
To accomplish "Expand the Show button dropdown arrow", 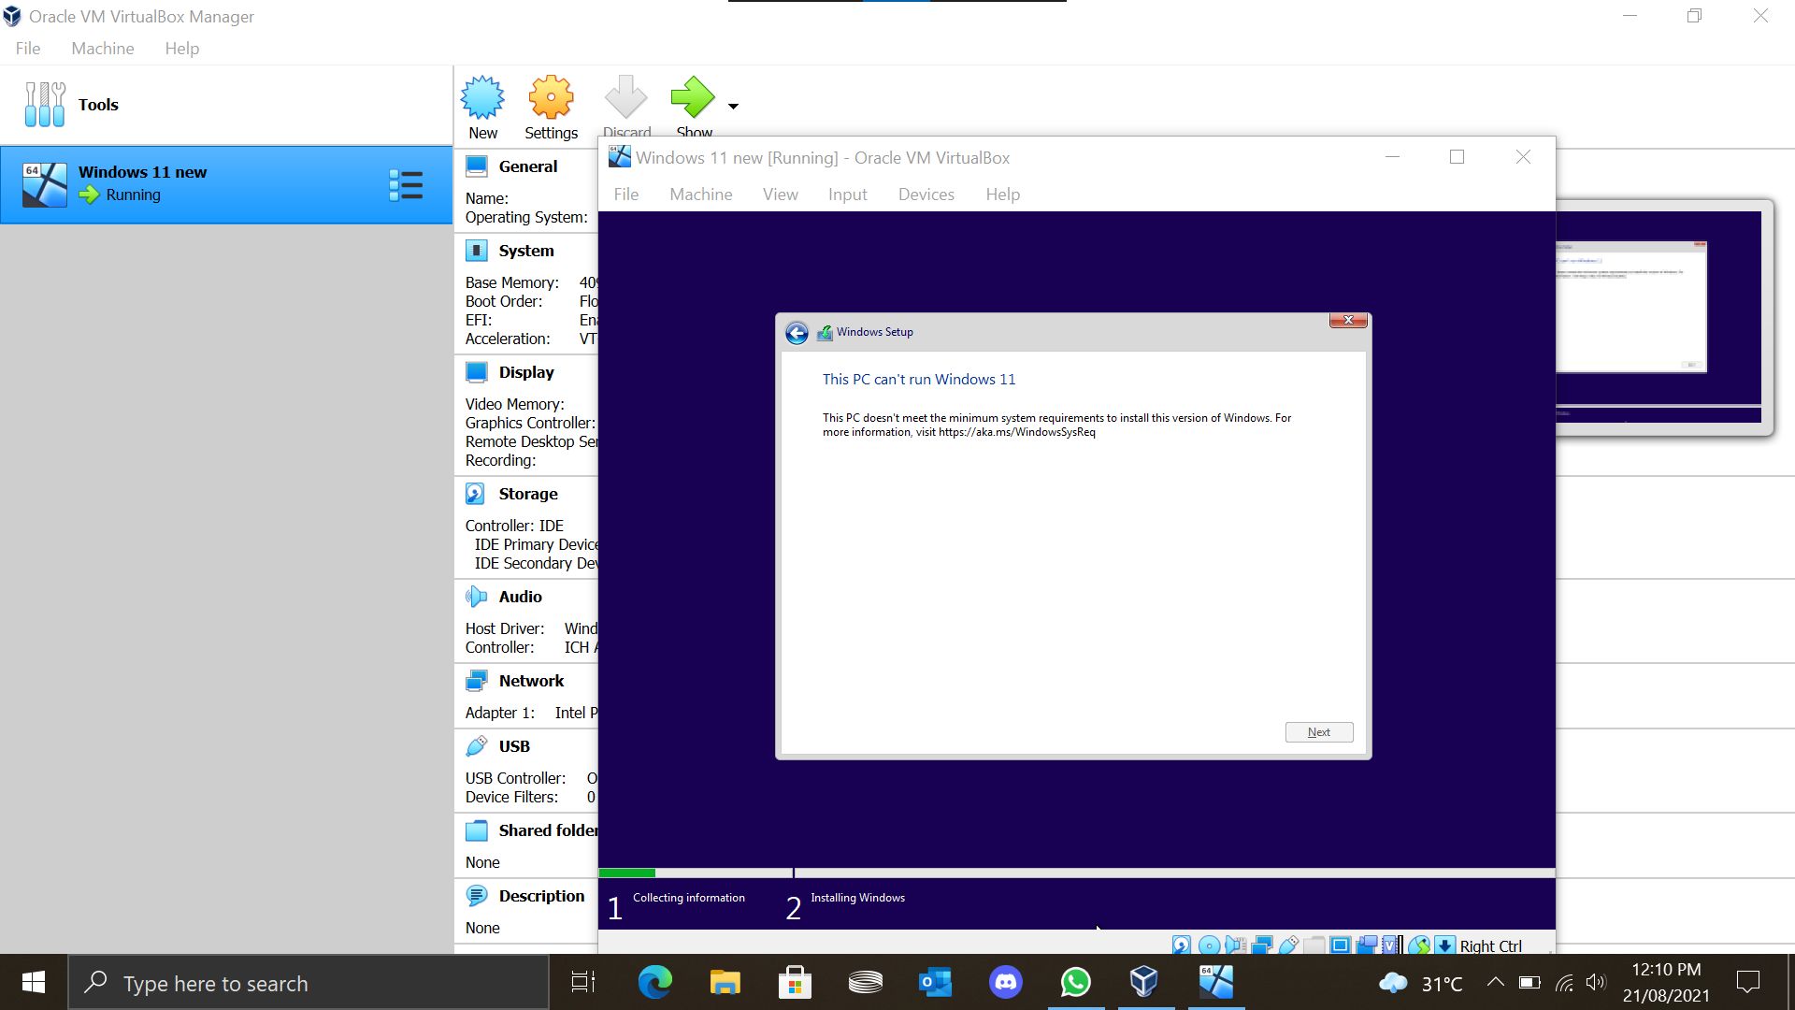I will pyautogui.click(x=733, y=106).
